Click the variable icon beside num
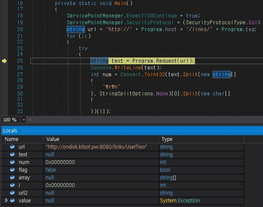The width and height of the screenshot is (263, 207). 12,162
